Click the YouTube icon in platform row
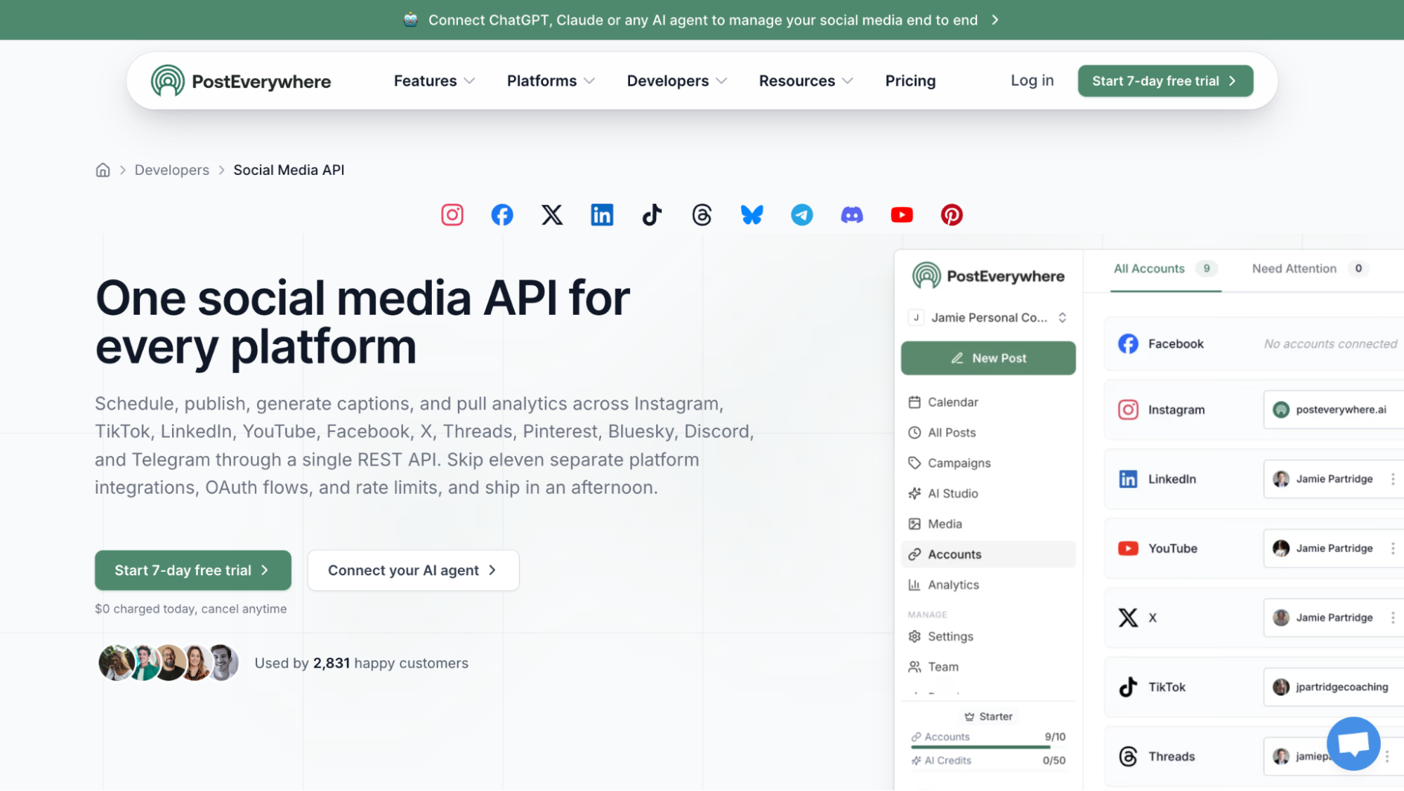 point(902,215)
